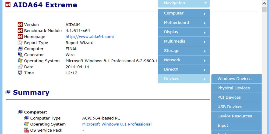Select Devices in navigation menu

(184, 79)
